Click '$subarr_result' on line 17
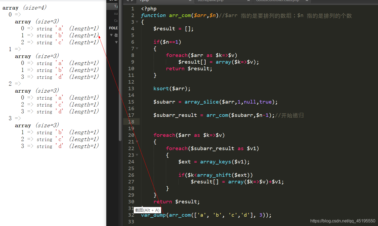The width and height of the screenshot is (378, 226). tap(175, 115)
